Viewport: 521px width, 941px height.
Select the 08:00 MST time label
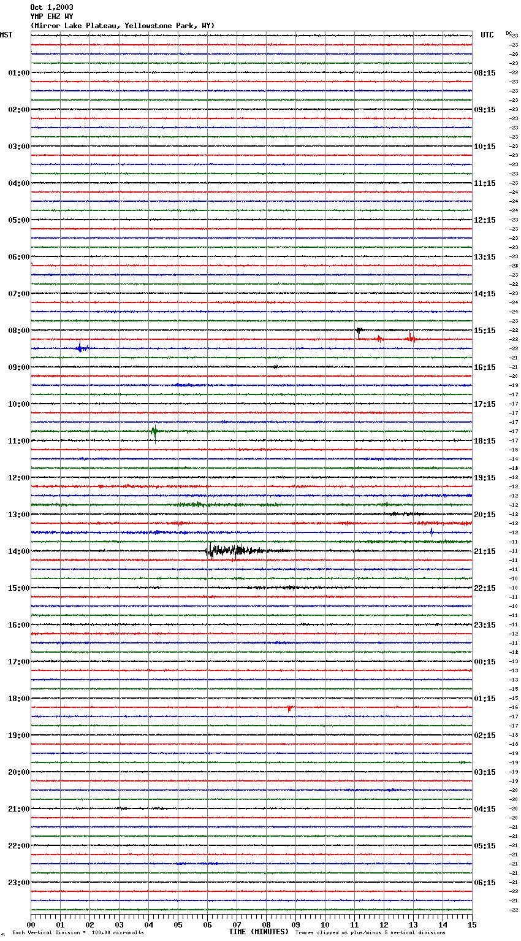[x=19, y=331]
